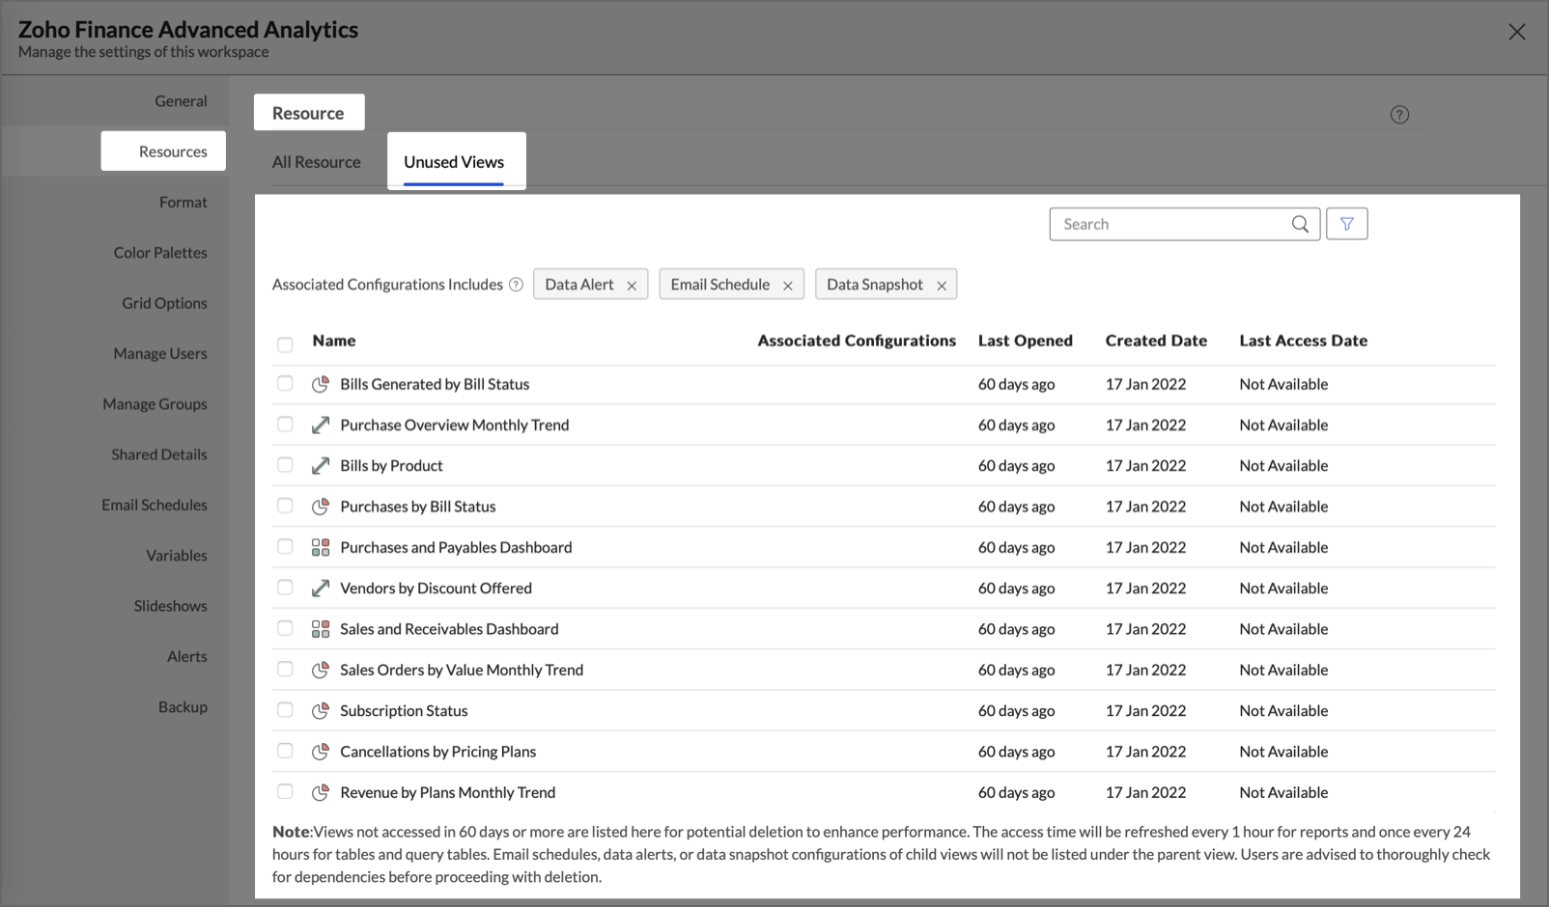Remove the Data Snapshot filter chip

[x=942, y=286]
